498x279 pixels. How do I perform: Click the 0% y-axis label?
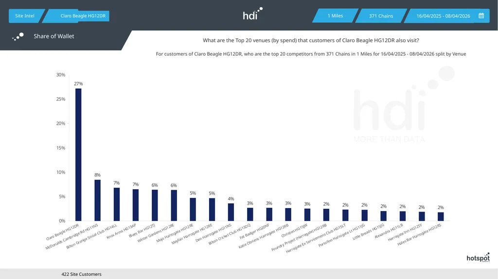(x=62, y=221)
